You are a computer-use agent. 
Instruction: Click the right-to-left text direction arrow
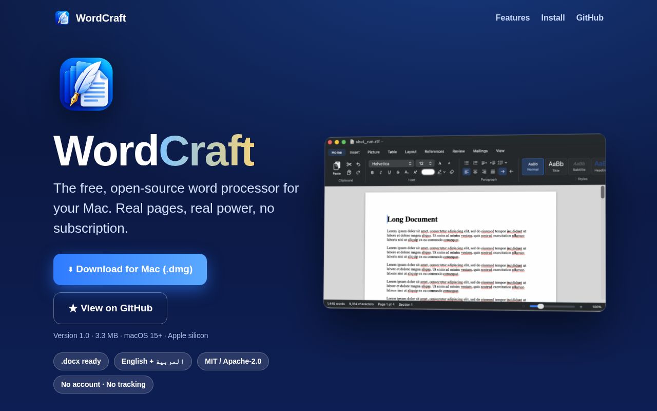(512, 172)
